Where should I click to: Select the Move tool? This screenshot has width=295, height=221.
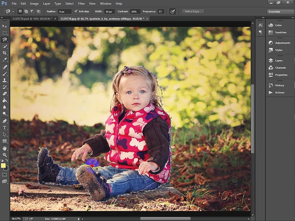pyautogui.click(x=5, y=26)
